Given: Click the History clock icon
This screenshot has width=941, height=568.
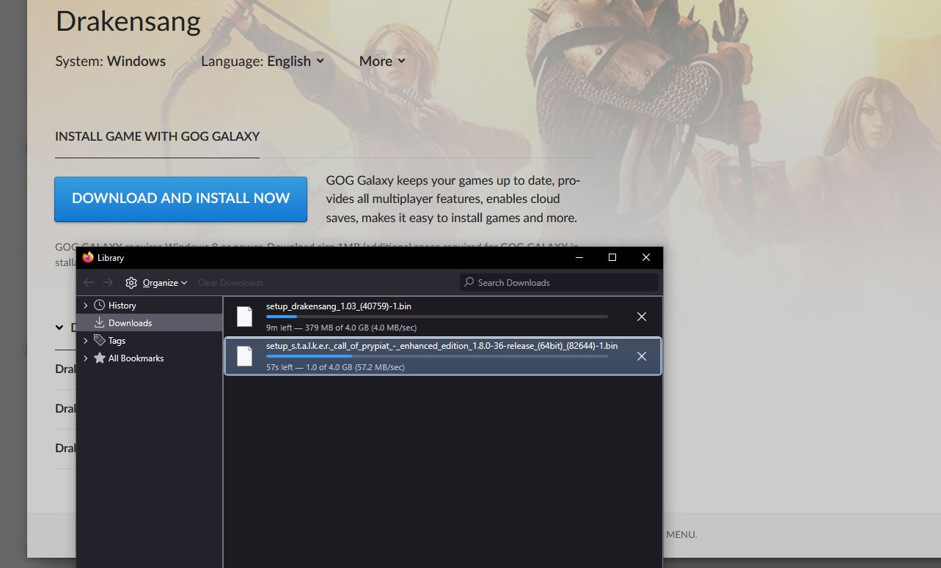Looking at the screenshot, I should [100, 305].
